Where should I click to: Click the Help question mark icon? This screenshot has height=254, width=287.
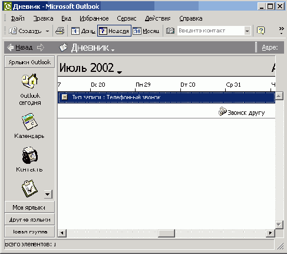click(x=261, y=31)
